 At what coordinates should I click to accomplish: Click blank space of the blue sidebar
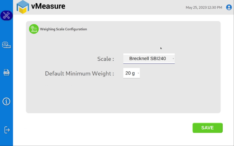[x=6, y=87]
